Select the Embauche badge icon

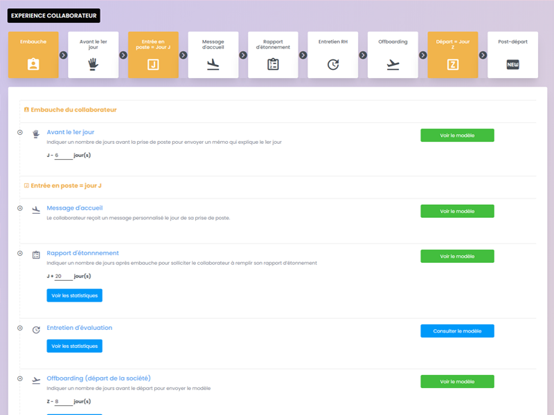pos(34,66)
